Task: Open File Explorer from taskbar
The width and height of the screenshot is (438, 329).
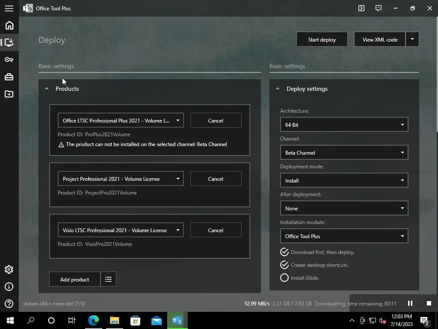Action: point(115,320)
